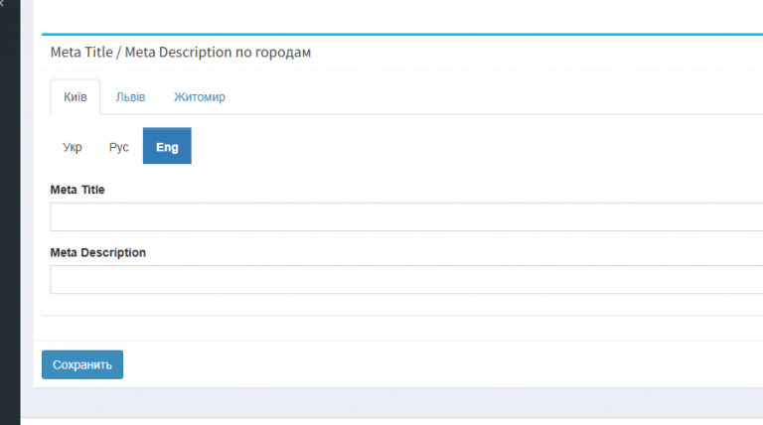This screenshot has height=425, width=763.
Task: Click the gray footer area below the form
Action: pos(391,402)
